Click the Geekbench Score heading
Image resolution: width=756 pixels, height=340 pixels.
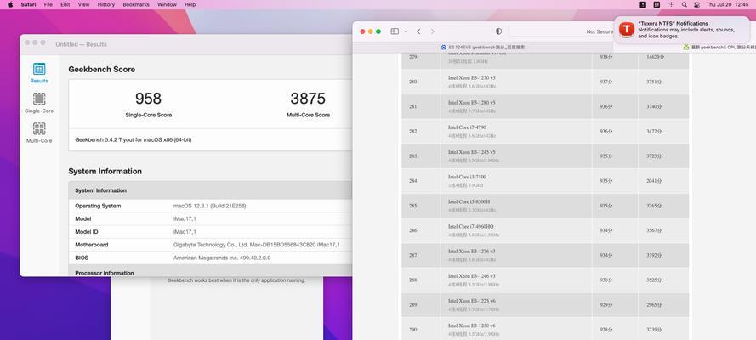click(102, 70)
